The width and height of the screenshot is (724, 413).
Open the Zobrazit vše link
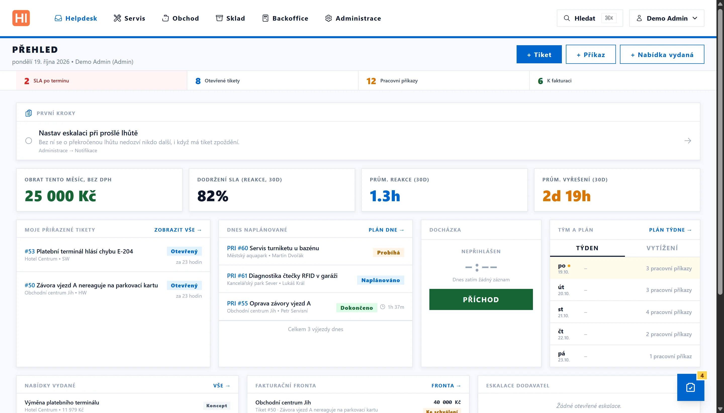[178, 230]
